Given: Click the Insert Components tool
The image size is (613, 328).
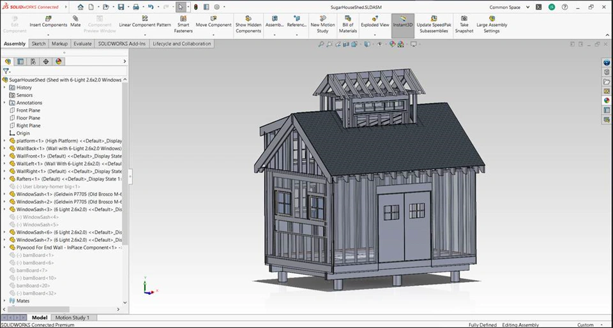Looking at the screenshot, I should [48, 22].
